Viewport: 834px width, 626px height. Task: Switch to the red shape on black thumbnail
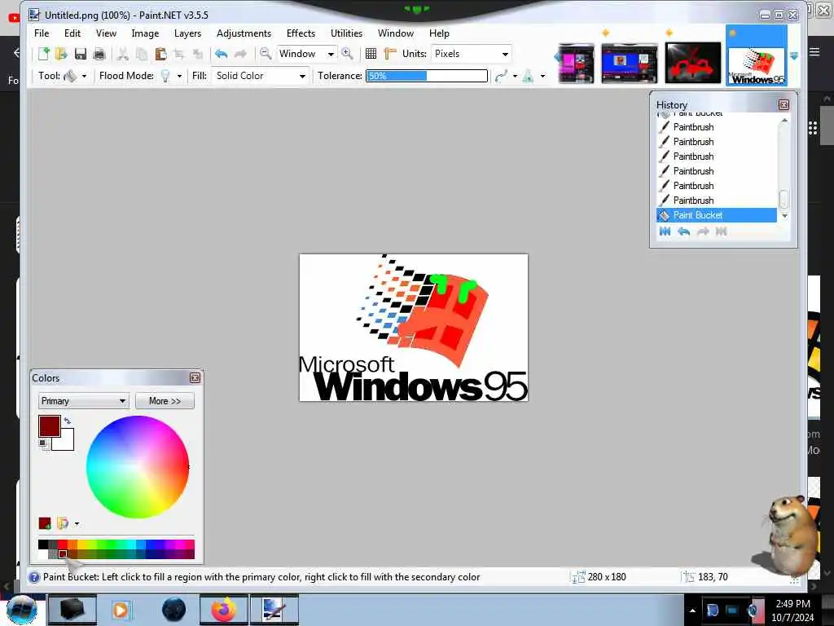click(693, 64)
